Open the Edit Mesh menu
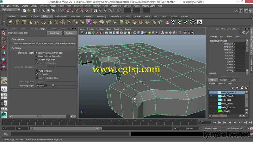This screenshot has height=142, width=253. [x=78, y=6]
